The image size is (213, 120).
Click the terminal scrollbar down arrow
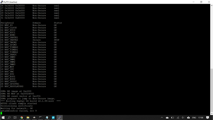(x=212, y=113)
